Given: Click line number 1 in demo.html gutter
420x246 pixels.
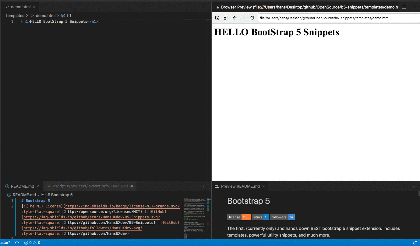Looking at the screenshot, I should pyautogui.click(x=12, y=22).
